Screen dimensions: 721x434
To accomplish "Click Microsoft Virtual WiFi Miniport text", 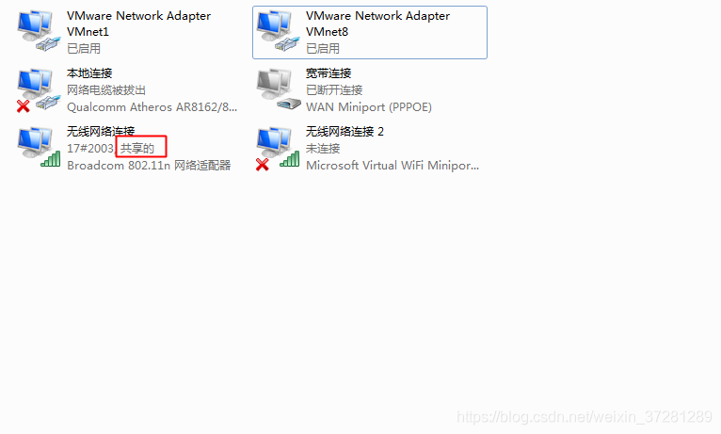I will [393, 165].
